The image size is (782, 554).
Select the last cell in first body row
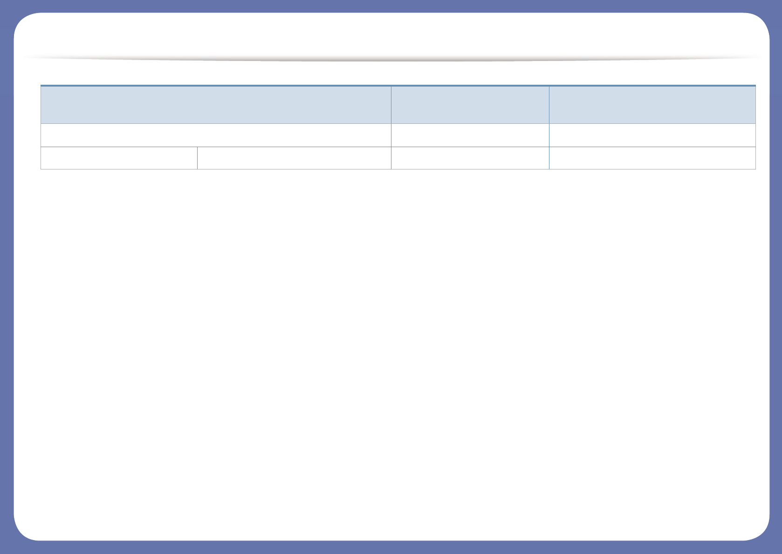[652, 135]
